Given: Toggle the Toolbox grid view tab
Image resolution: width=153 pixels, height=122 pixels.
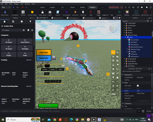Looking at the screenshot, I should pyautogui.click(x=13, y=21).
